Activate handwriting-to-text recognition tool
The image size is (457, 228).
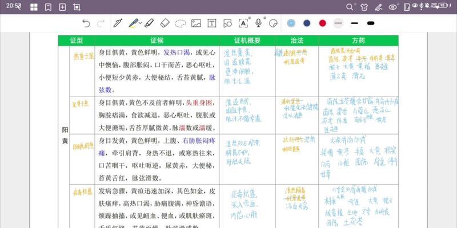pyautogui.click(x=243, y=23)
